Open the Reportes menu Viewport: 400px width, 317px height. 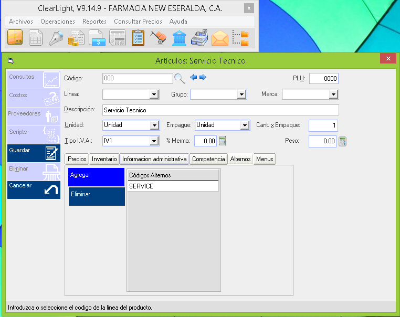pos(94,22)
